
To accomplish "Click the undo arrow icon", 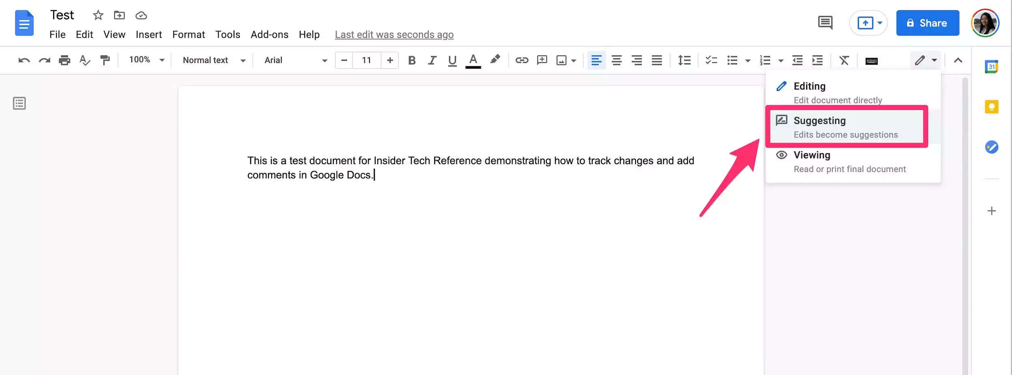I will [x=24, y=60].
